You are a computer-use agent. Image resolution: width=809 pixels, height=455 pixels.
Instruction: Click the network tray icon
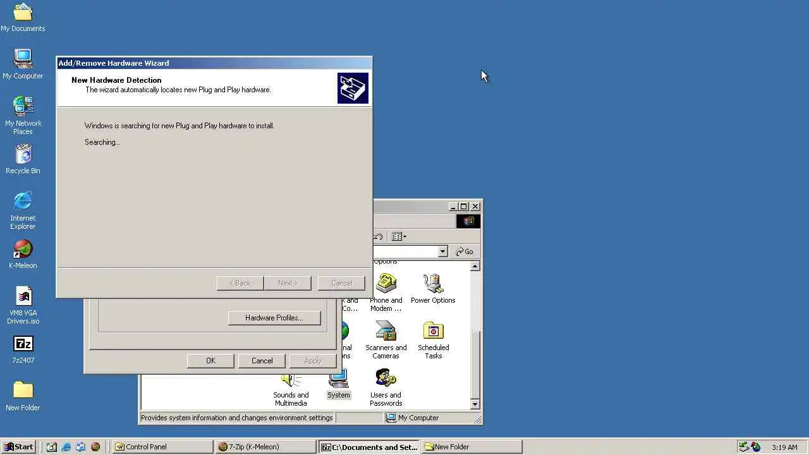[744, 447]
